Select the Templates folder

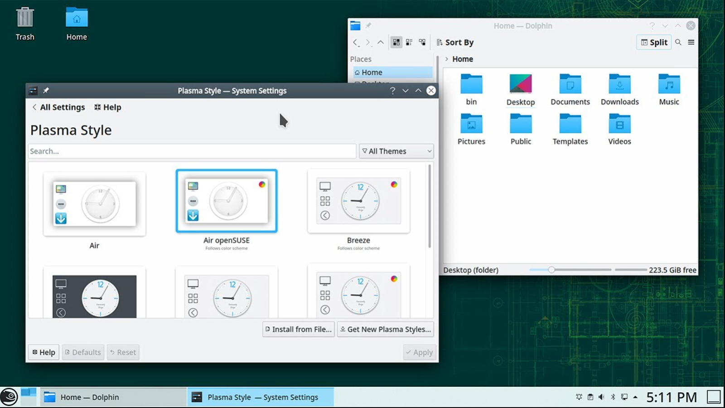click(570, 129)
